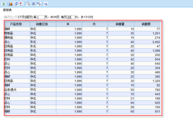Click 东北 region in the 2,462 row
The width and height of the screenshot is (193, 125).
click(x=43, y=42)
